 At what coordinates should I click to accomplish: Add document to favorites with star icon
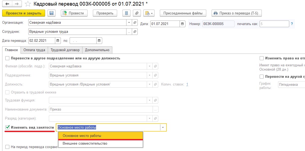(28, 4)
